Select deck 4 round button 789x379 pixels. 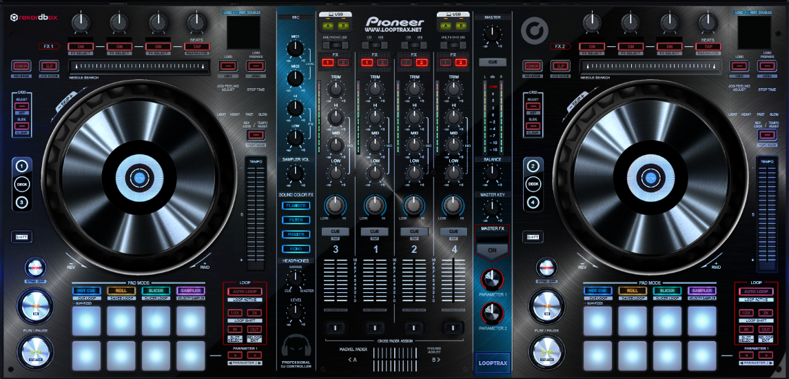[533, 203]
